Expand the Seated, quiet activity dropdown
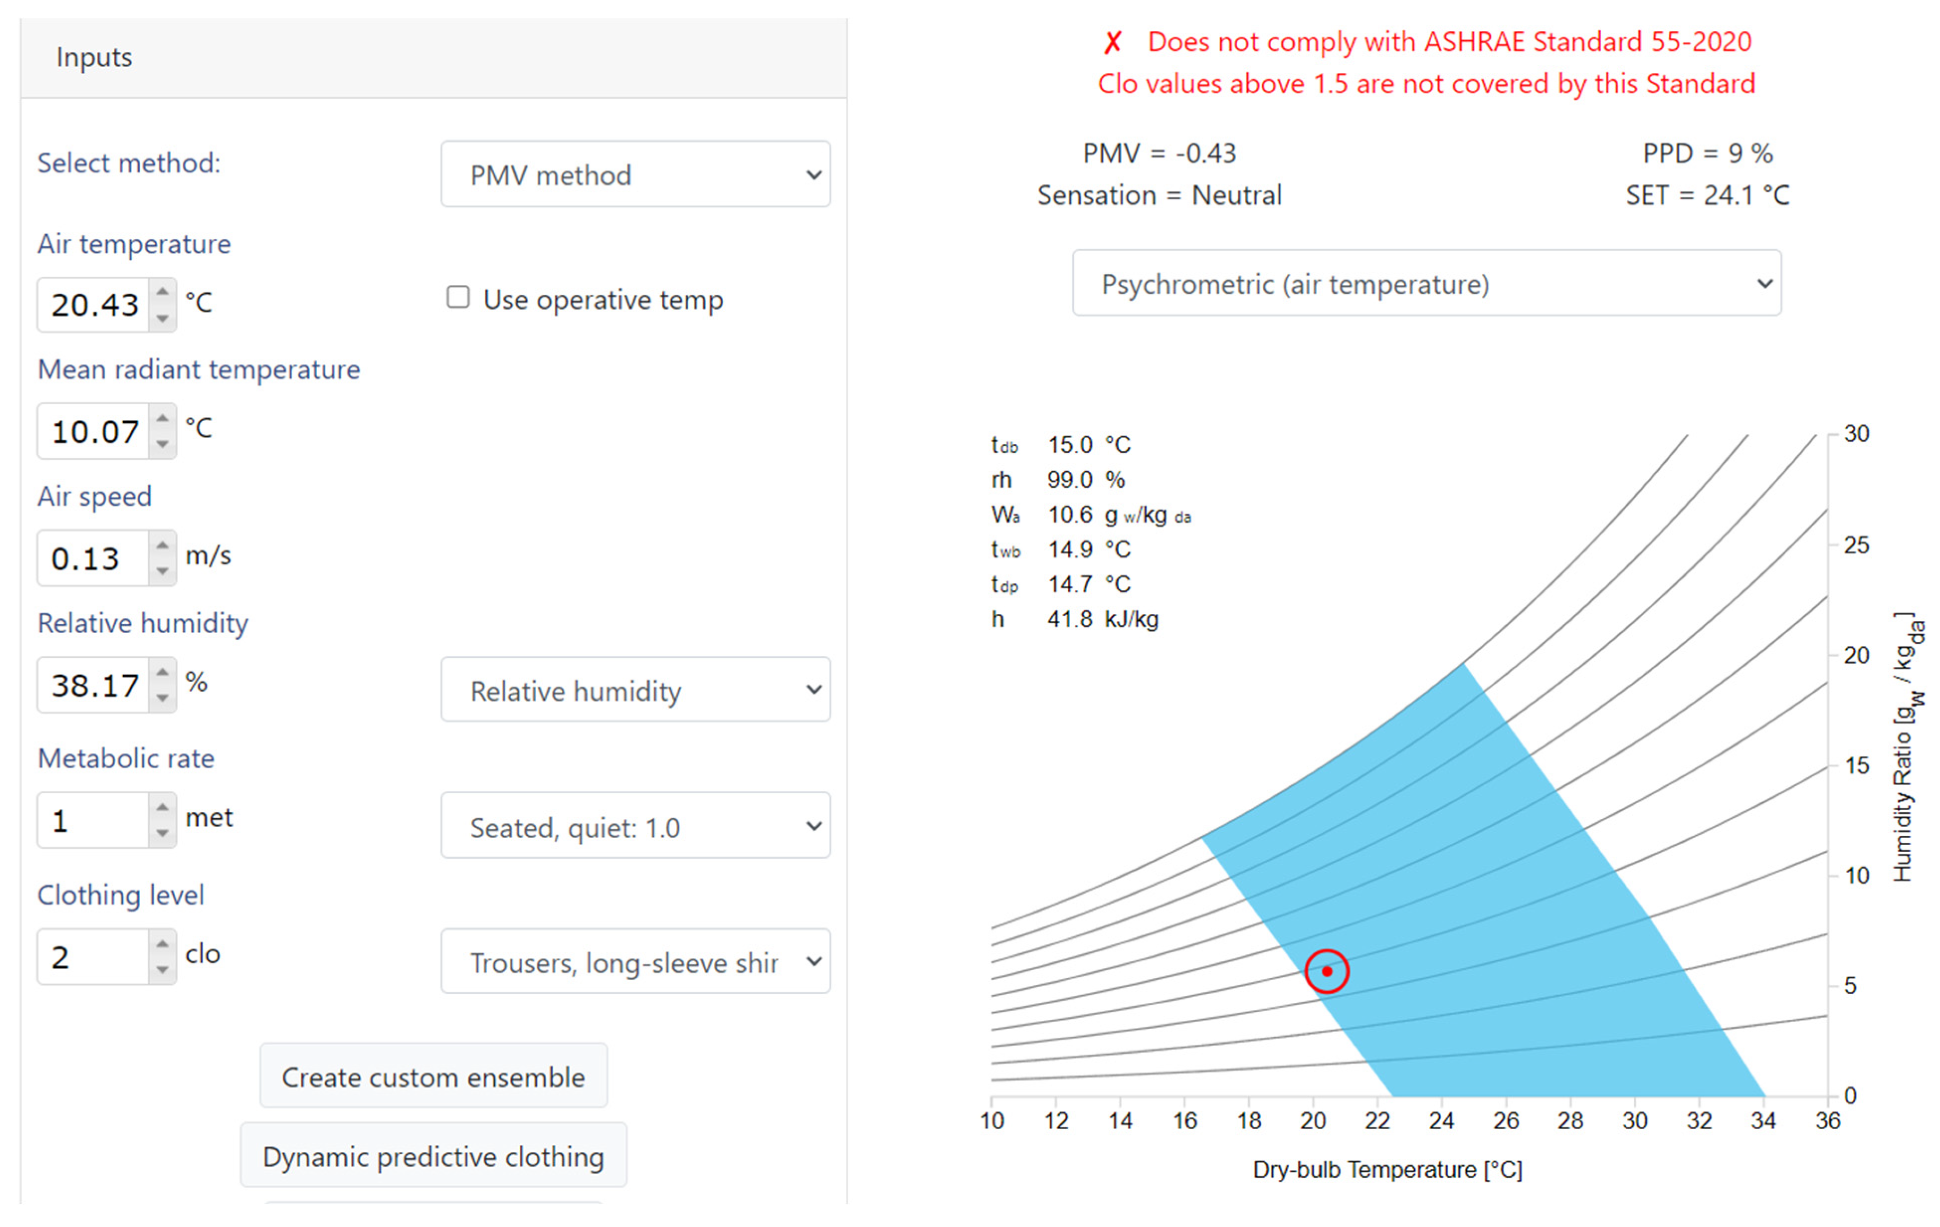The image size is (1940, 1227). (x=635, y=826)
